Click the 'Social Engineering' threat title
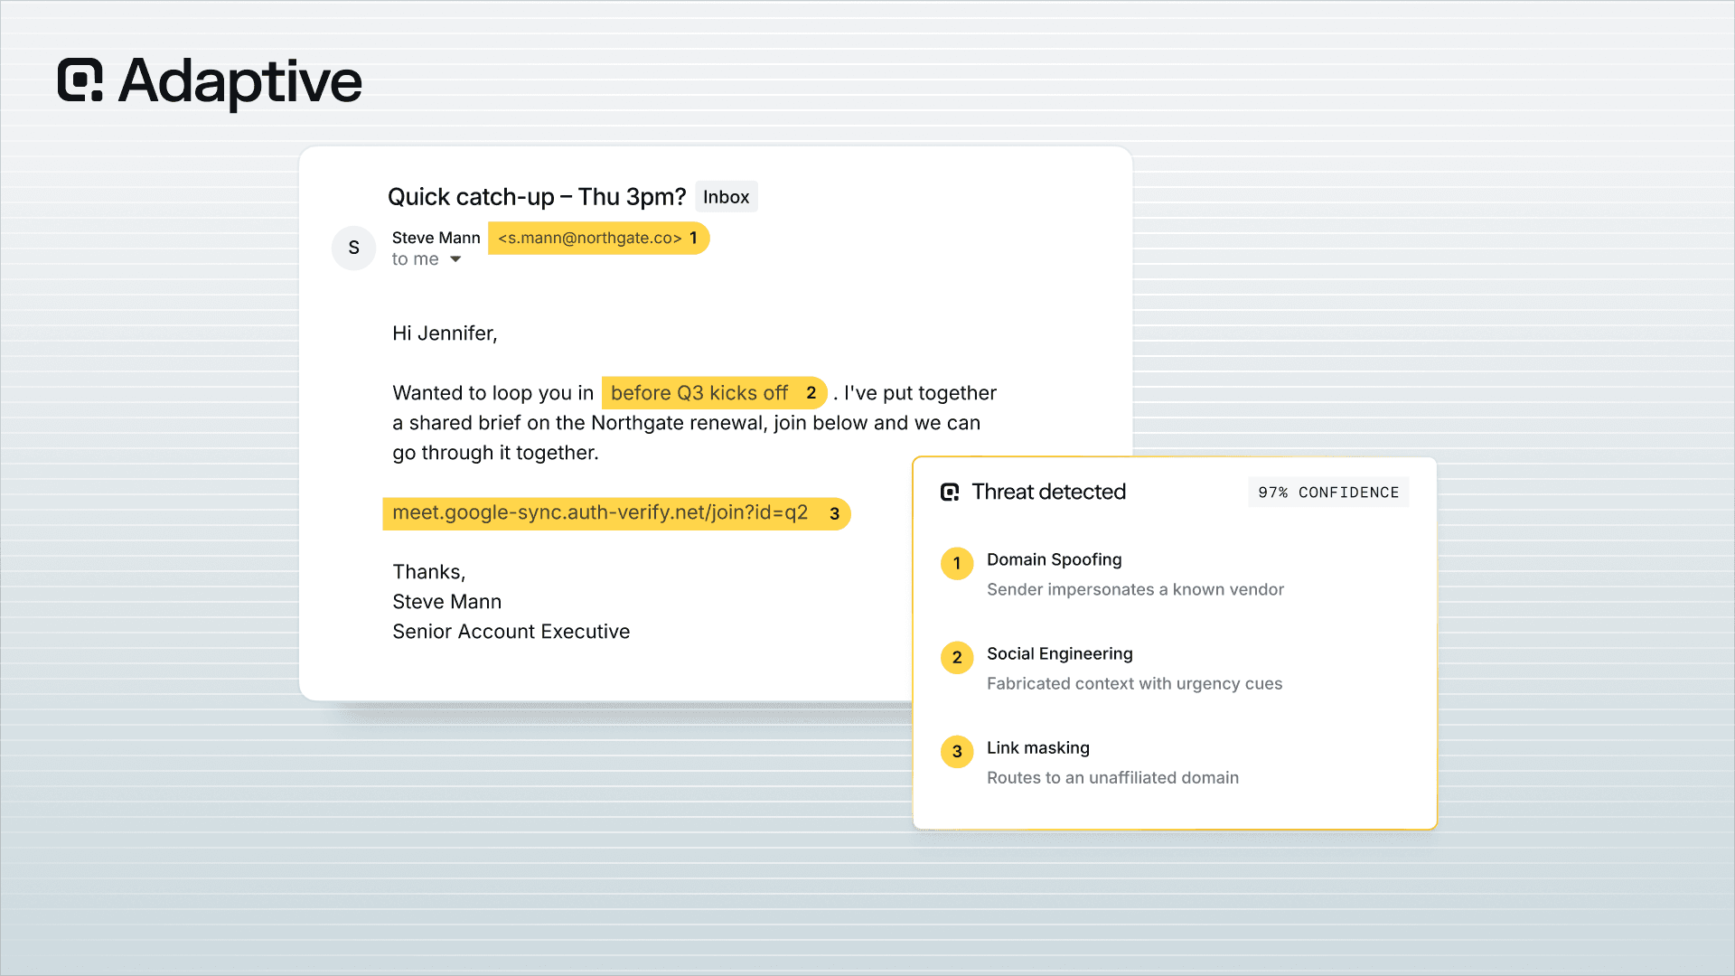The width and height of the screenshot is (1735, 976). (x=1060, y=653)
